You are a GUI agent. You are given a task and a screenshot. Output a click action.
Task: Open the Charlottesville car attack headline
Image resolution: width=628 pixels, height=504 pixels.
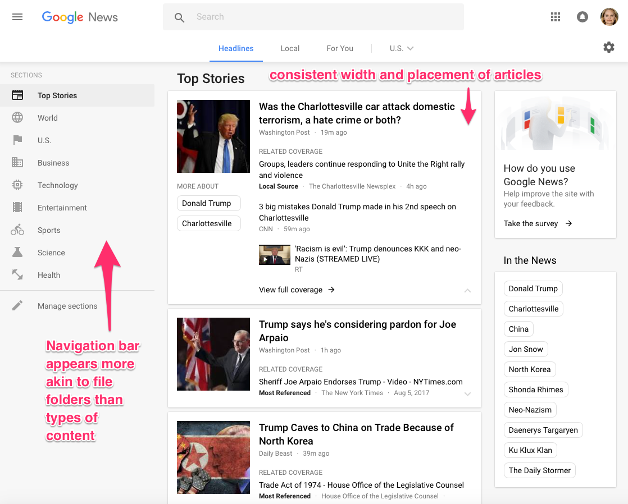tap(357, 113)
